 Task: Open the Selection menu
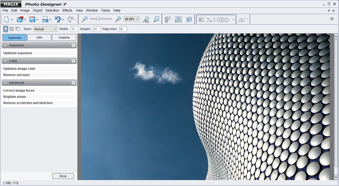coord(52,11)
